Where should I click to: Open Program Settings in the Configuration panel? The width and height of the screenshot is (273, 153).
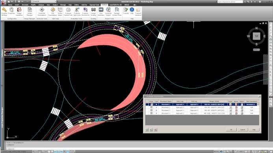4,12
